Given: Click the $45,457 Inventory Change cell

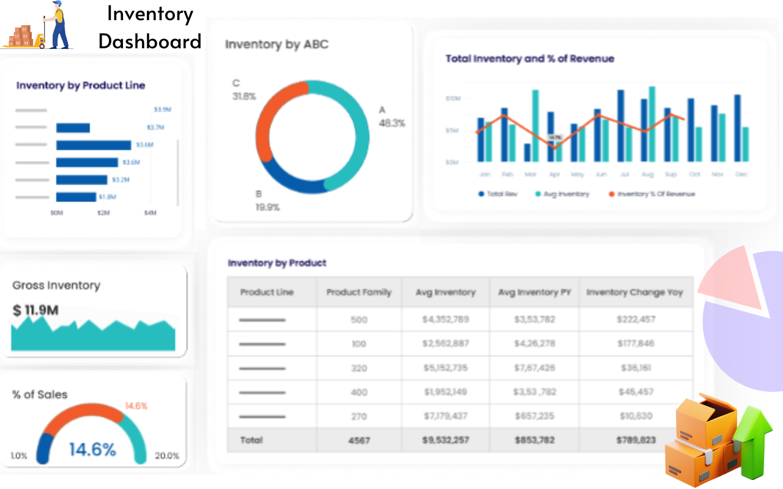Looking at the screenshot, I should (636, 392).
